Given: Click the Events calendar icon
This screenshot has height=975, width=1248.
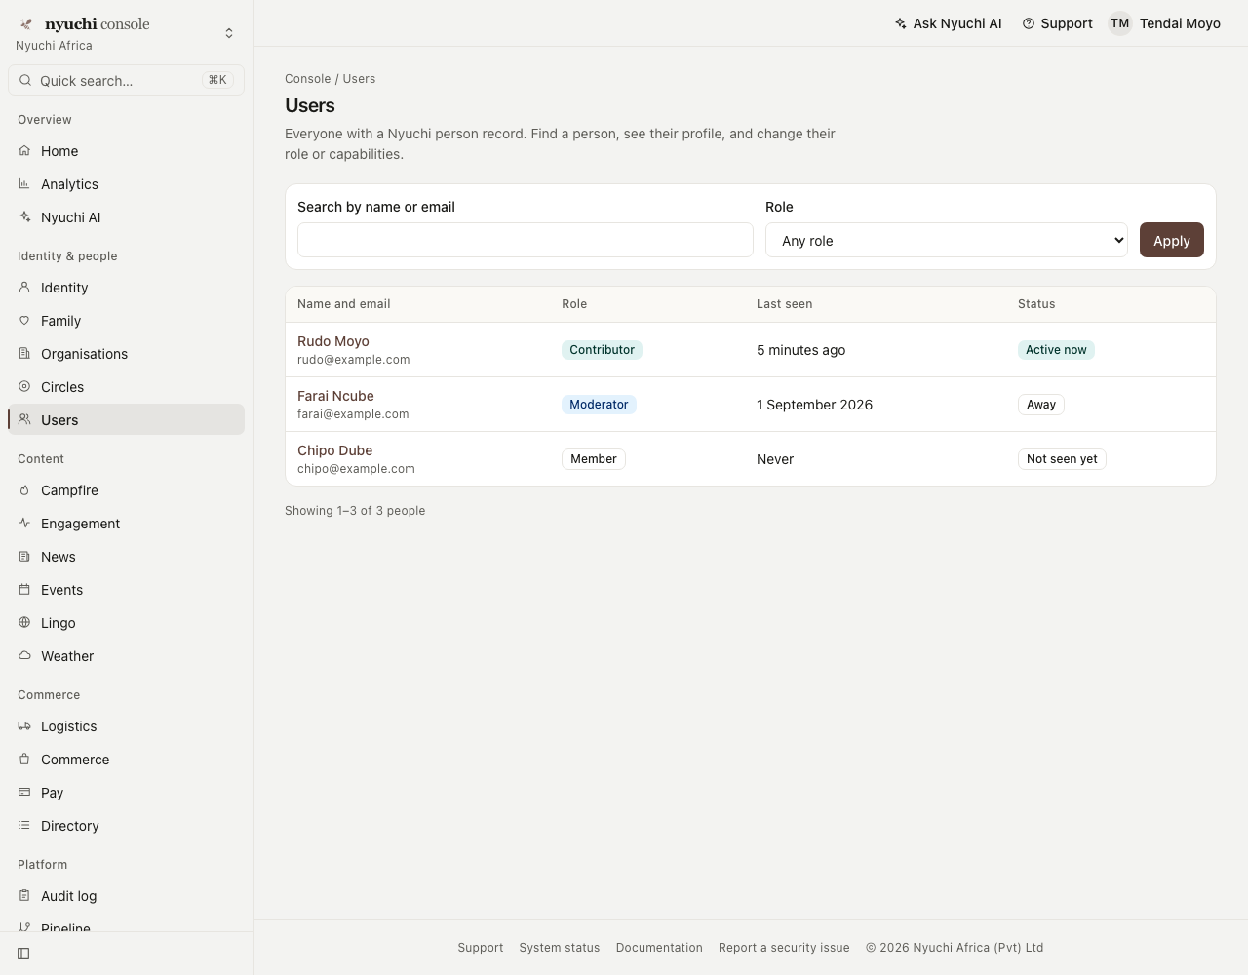Looking at the screenshot, I should point(24,590).
